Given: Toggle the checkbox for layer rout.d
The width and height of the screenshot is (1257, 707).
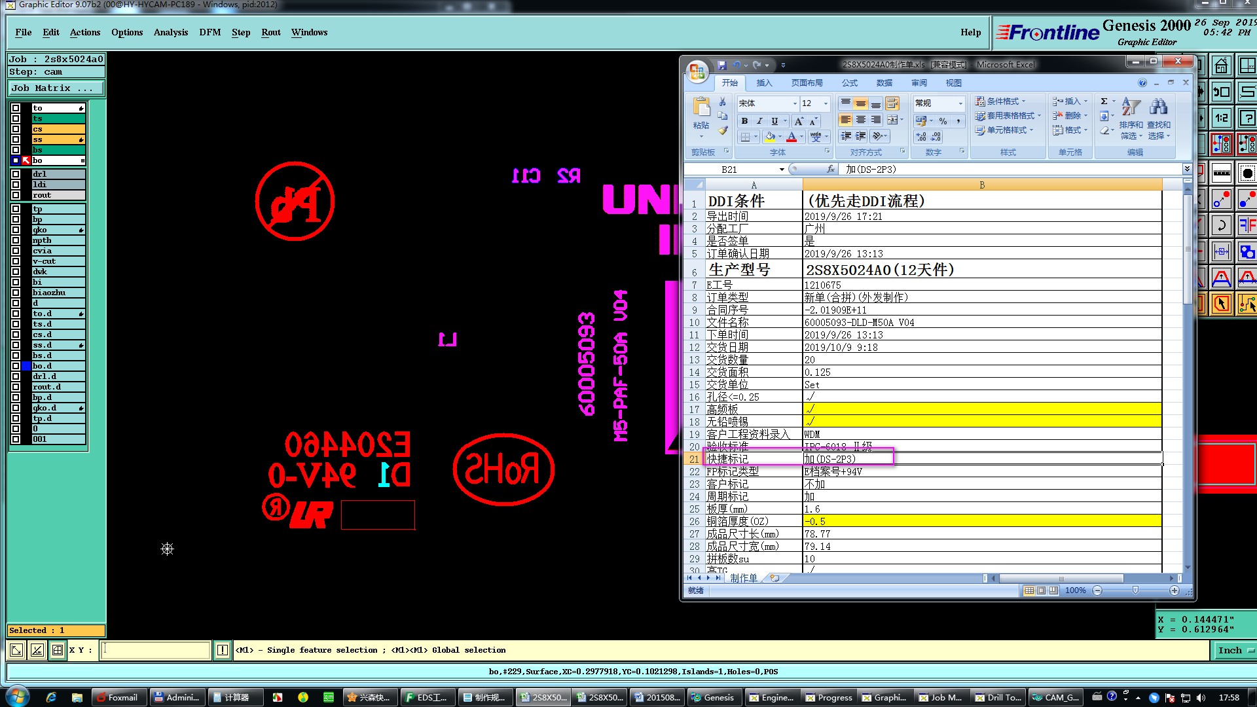Looking at the screenshot, I should (16, 387).
